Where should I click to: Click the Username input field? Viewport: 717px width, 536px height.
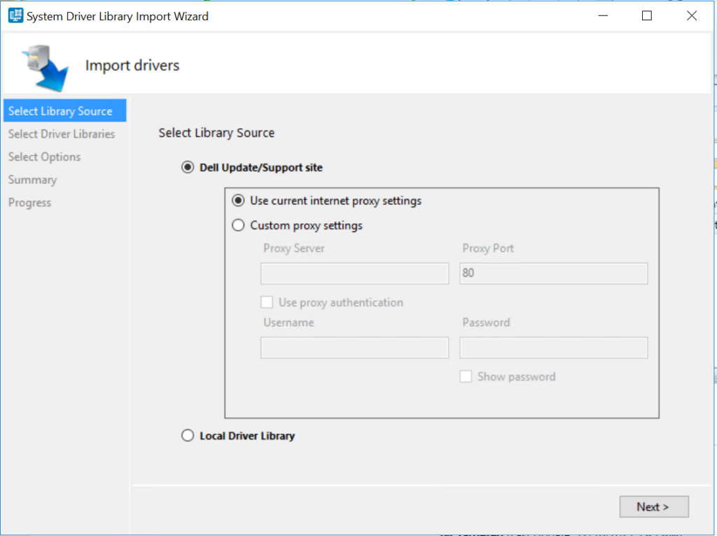[x=355, y=348]
